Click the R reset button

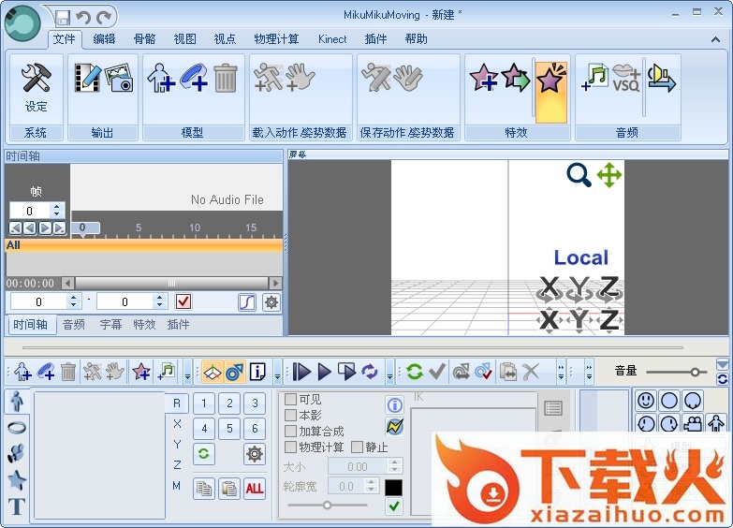click(177, 403)
